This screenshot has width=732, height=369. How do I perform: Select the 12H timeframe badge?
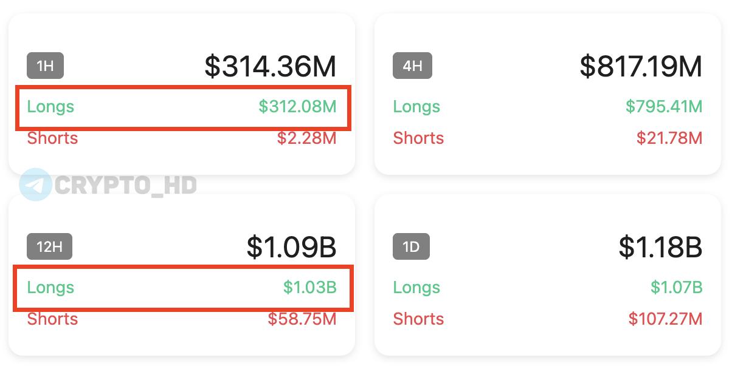point(49,247)
